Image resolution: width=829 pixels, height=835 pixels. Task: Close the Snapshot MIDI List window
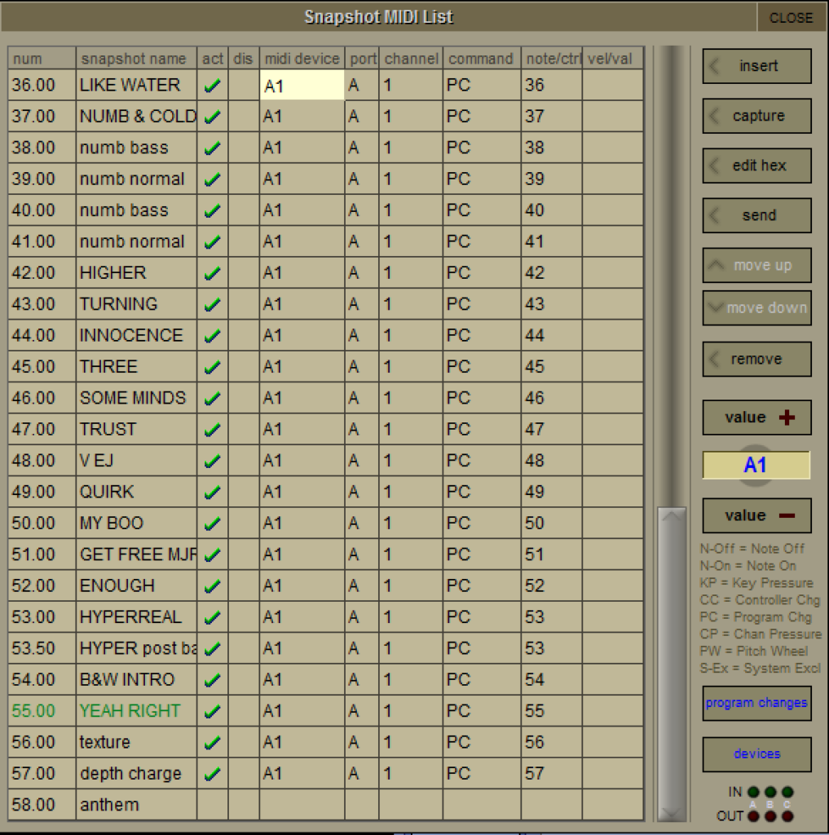tap(792, 17)
